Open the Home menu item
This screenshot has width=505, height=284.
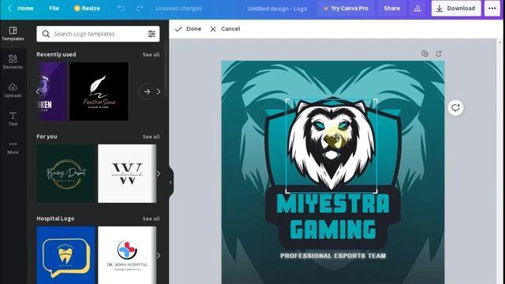(25, 9)
